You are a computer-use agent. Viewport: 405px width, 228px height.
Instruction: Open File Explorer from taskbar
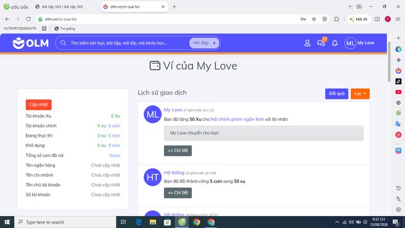[153, 222]
